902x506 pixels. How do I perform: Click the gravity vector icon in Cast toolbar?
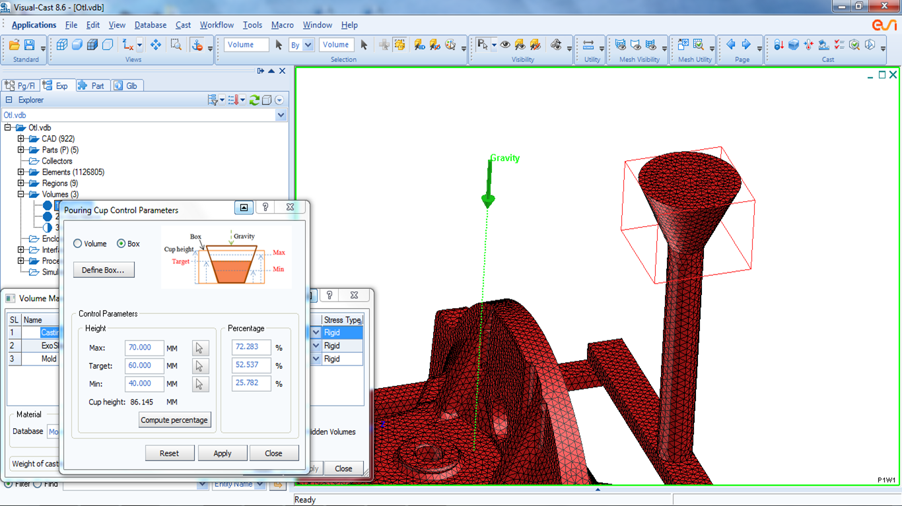(x=779, y=45)
